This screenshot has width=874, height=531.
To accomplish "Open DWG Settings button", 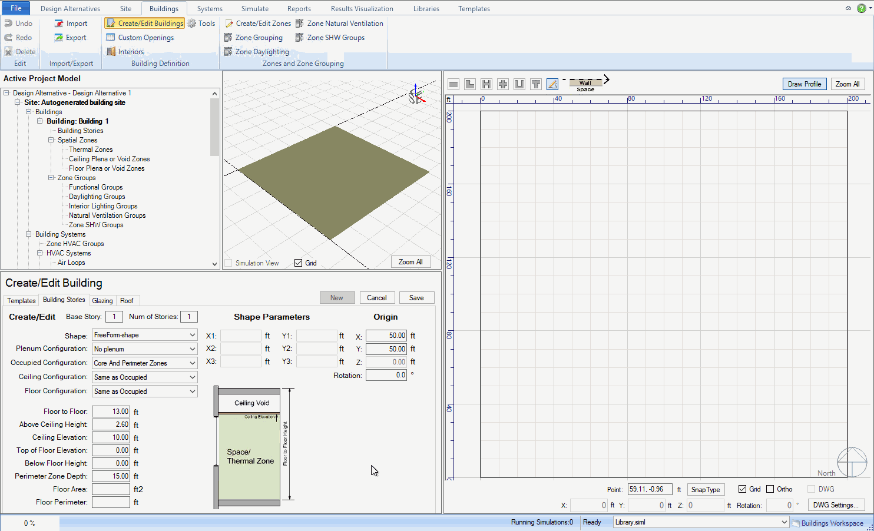I will coord(836,505).
